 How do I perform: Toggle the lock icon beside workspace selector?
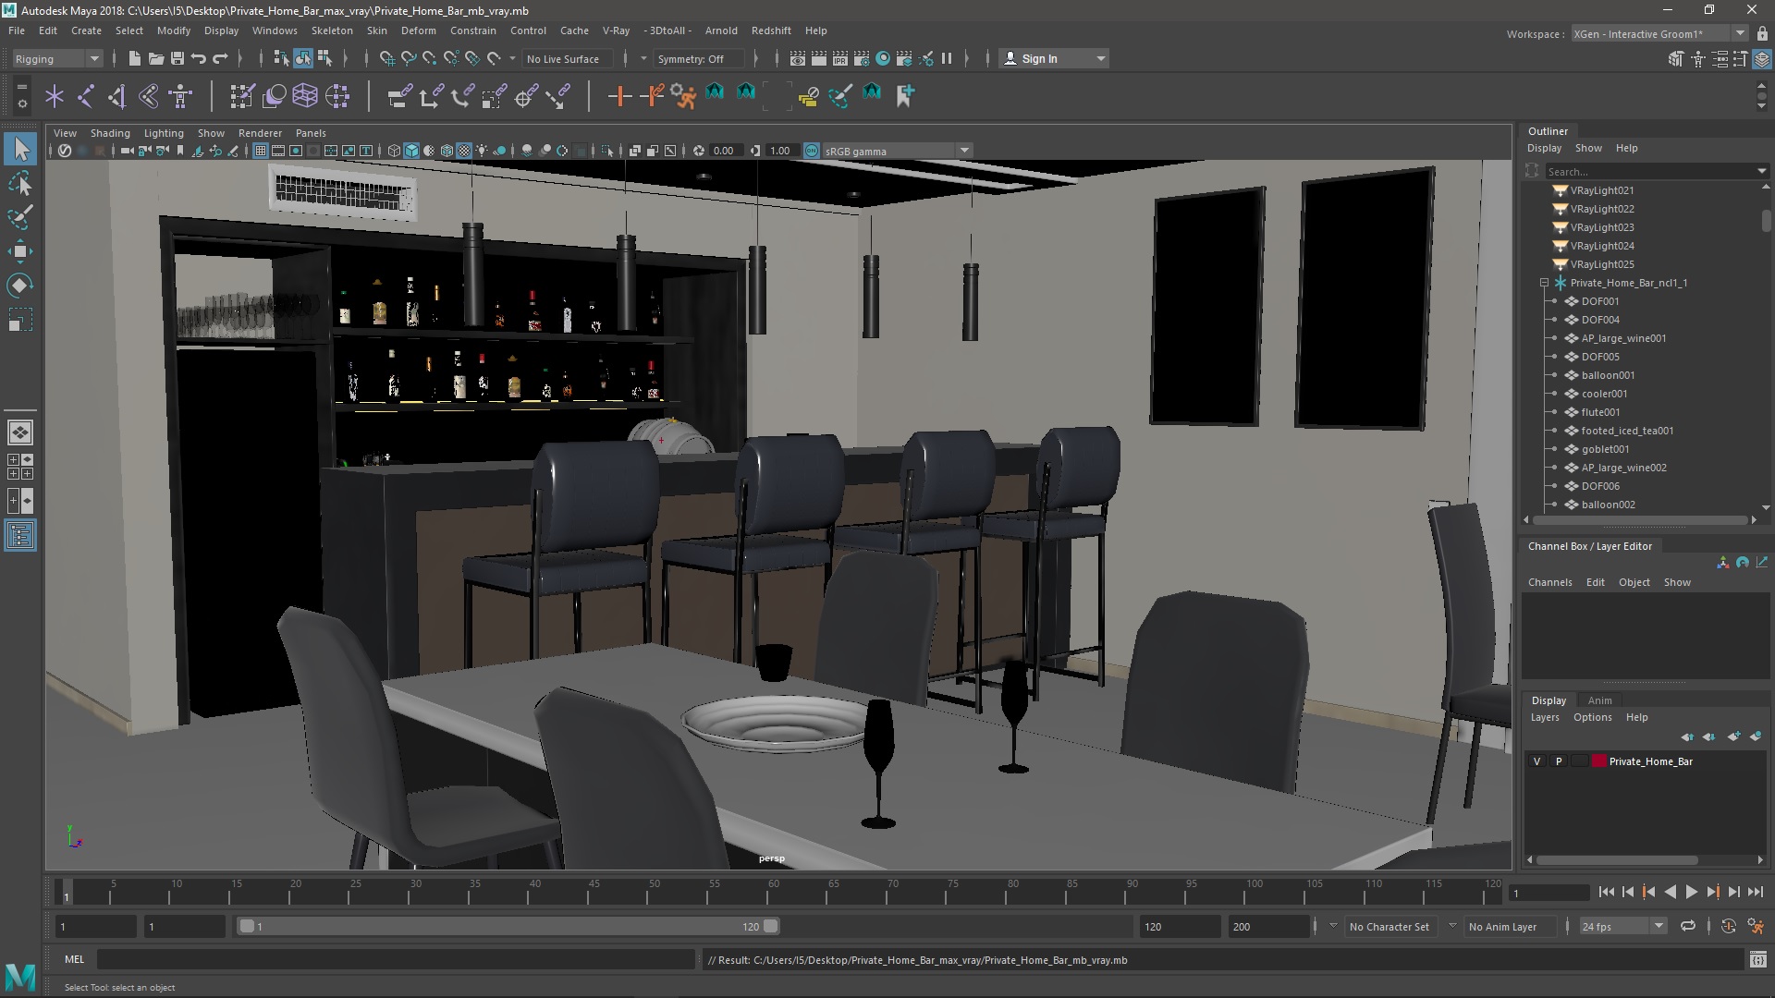(x=1762, y=34)
